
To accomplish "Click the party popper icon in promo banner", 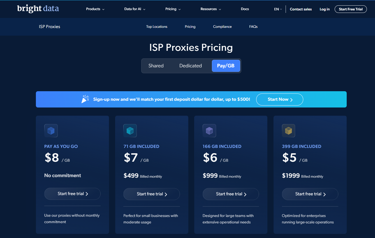I will (85, 99).
